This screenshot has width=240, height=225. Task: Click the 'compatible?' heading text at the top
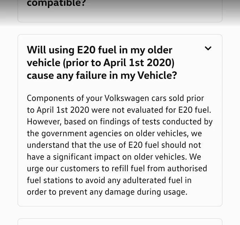(56, 3)
